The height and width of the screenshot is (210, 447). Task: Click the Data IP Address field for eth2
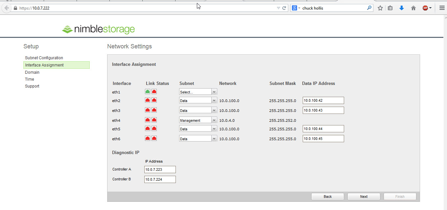click(x=323, y=100)
